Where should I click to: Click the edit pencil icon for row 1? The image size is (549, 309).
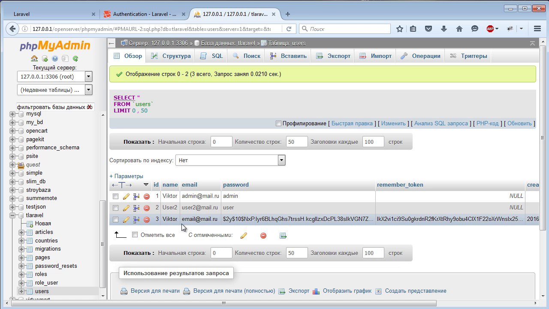click(126, 196)
